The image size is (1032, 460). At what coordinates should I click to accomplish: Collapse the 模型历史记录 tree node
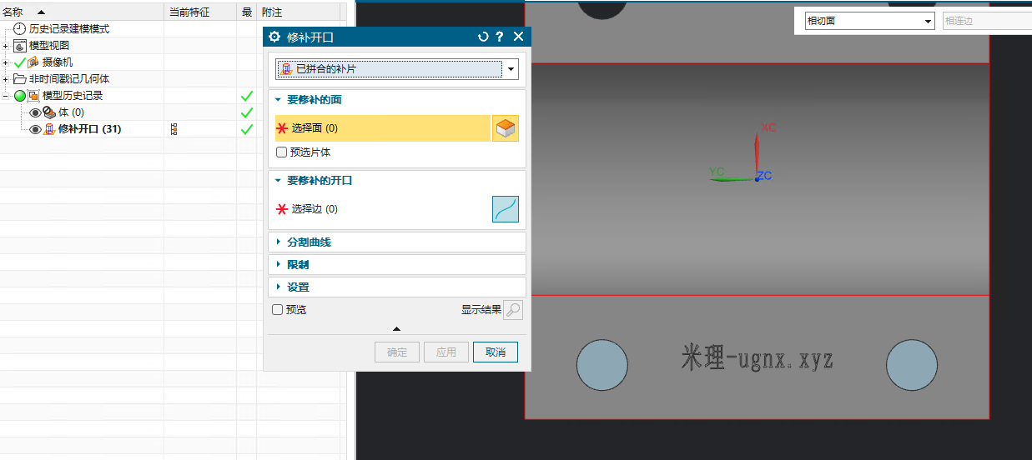7,96
